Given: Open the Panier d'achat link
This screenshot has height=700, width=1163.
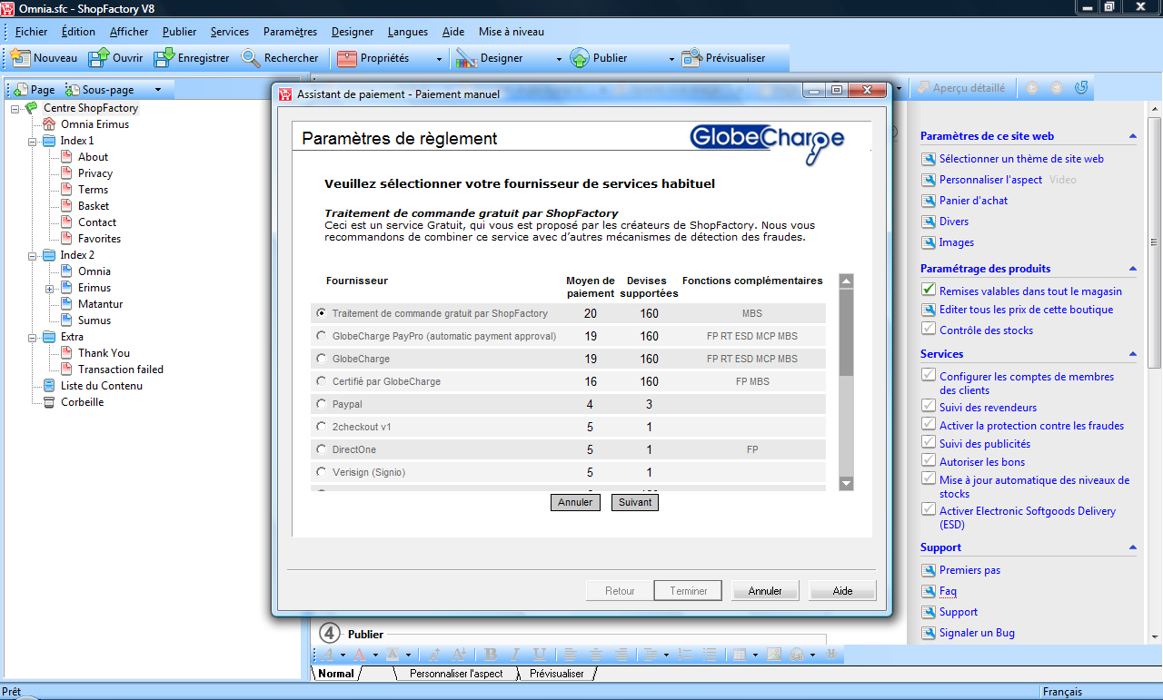Looking at the screenshot, I should [x=973, y=201].
